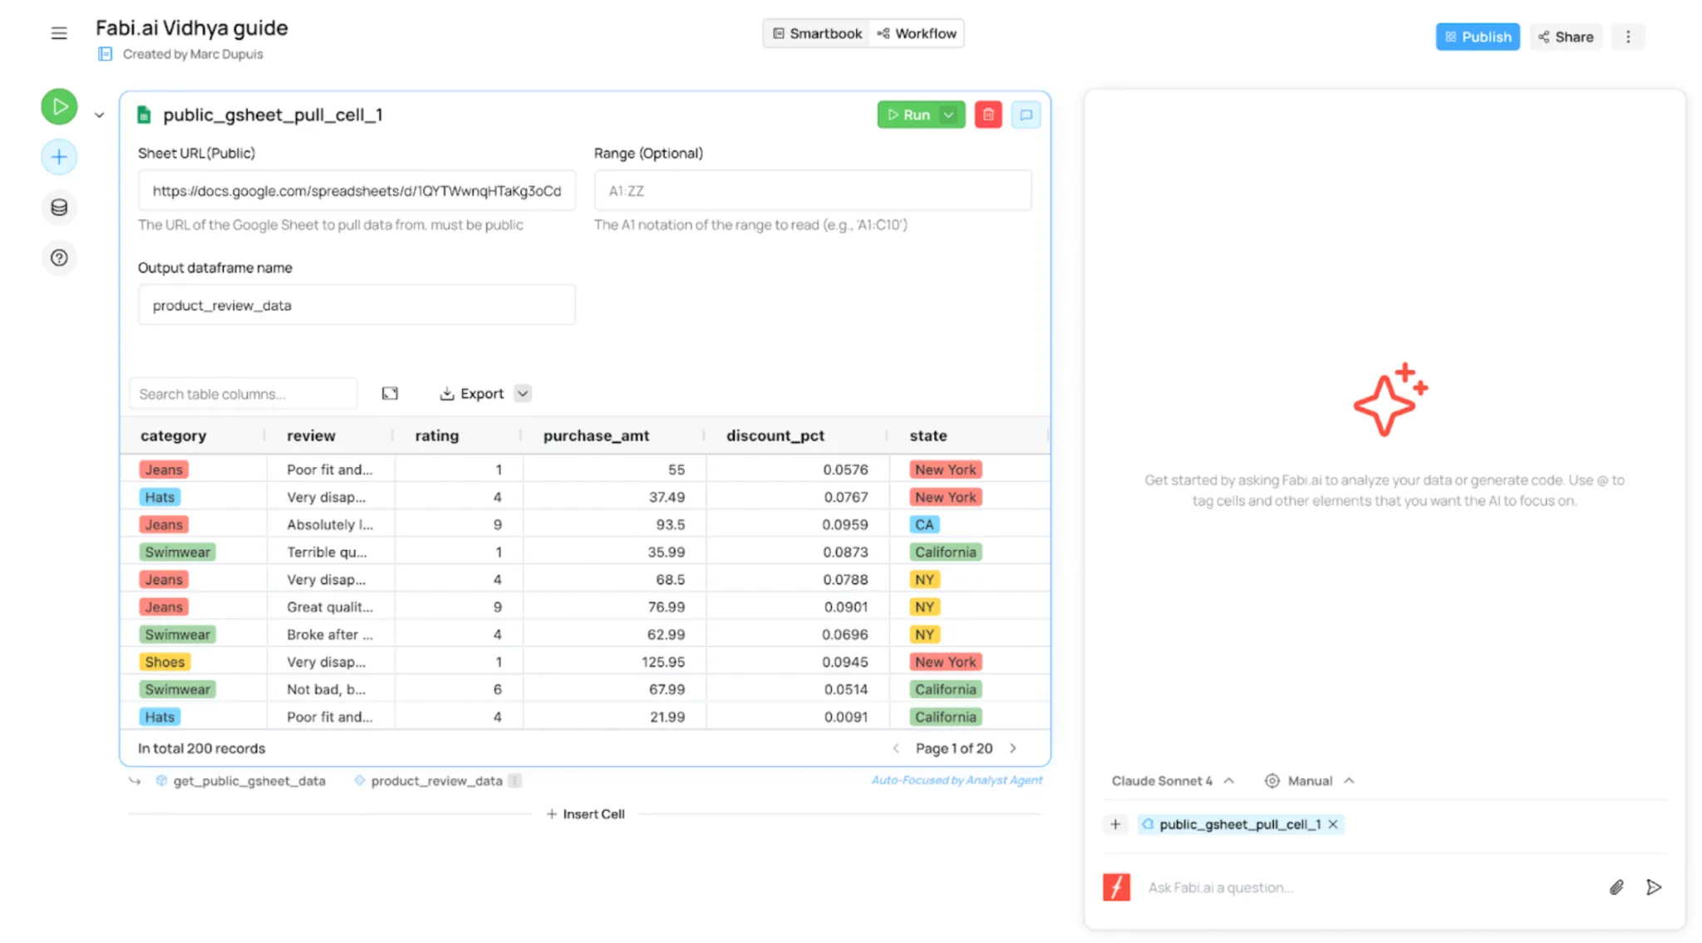Attach a file with the paperclip icon
Screen dimensions: 1702x943
click(1616, 887)
